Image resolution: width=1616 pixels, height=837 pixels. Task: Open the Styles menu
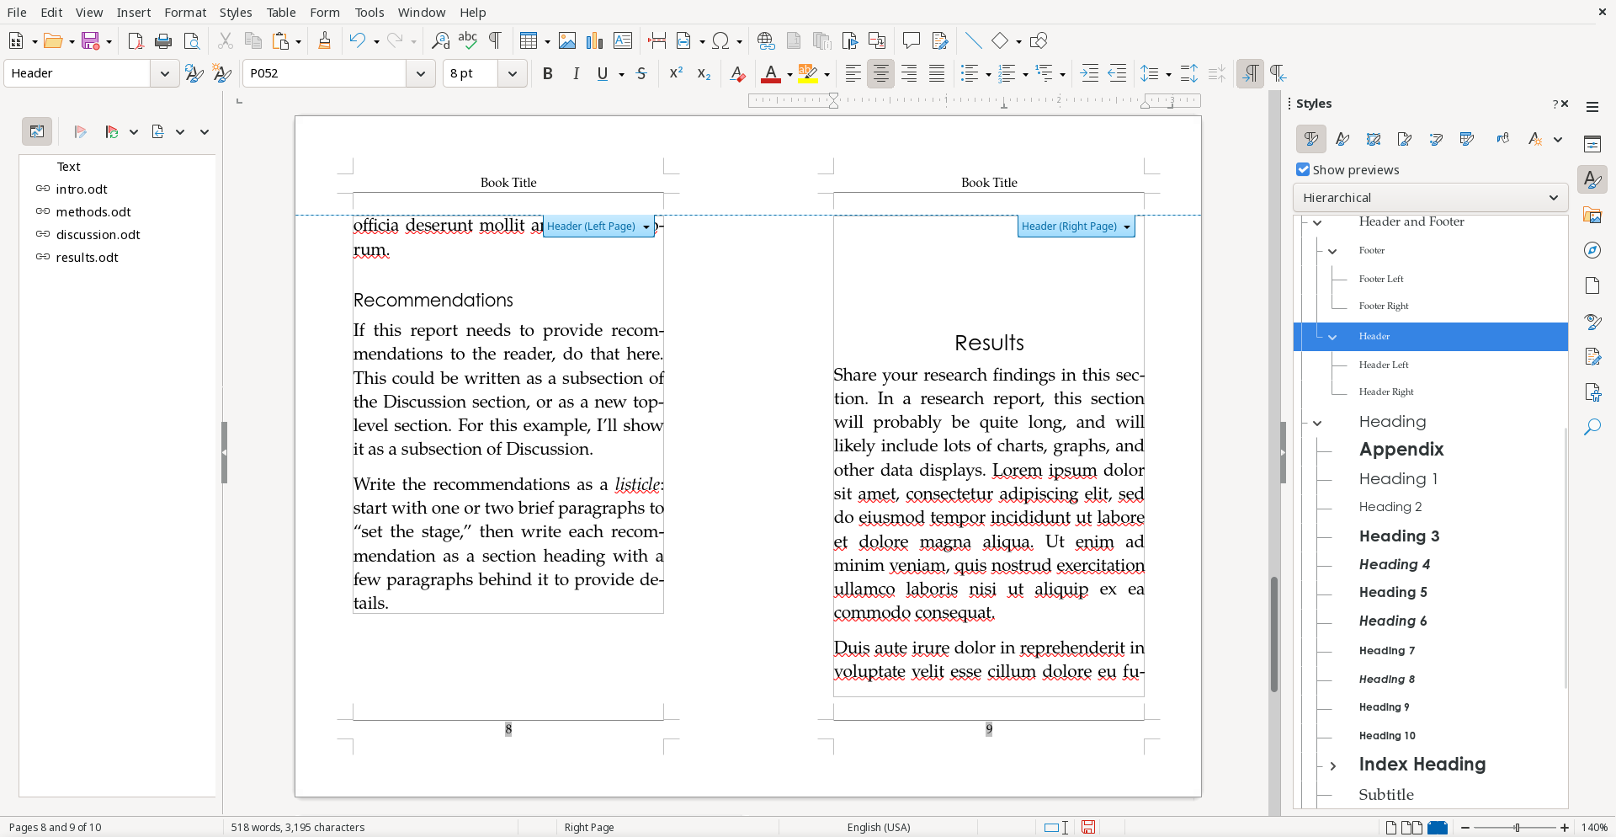[x=236, y=12]
